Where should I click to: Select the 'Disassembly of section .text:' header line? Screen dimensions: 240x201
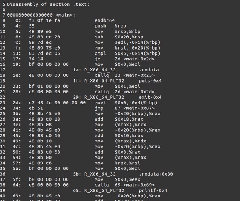48,4
